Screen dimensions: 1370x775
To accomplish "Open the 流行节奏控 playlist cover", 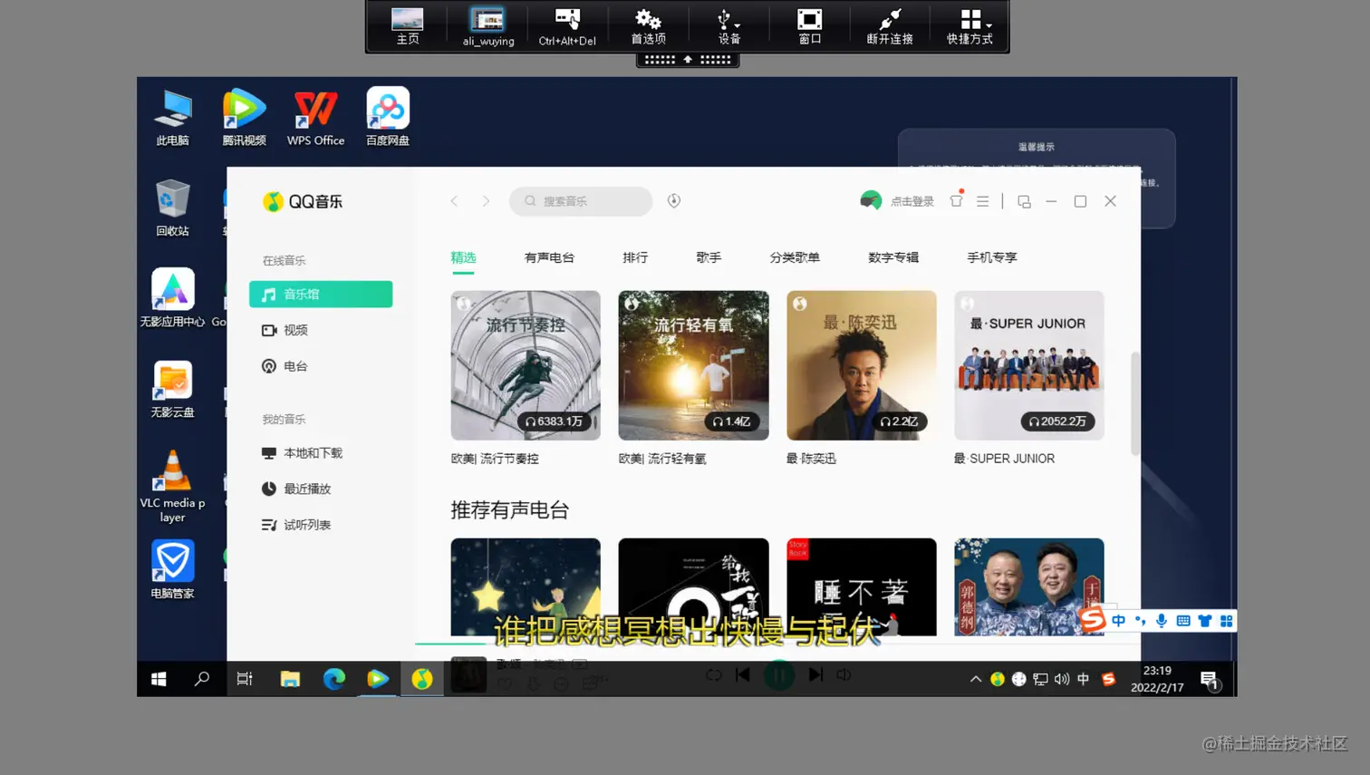I will pos(526,365).
